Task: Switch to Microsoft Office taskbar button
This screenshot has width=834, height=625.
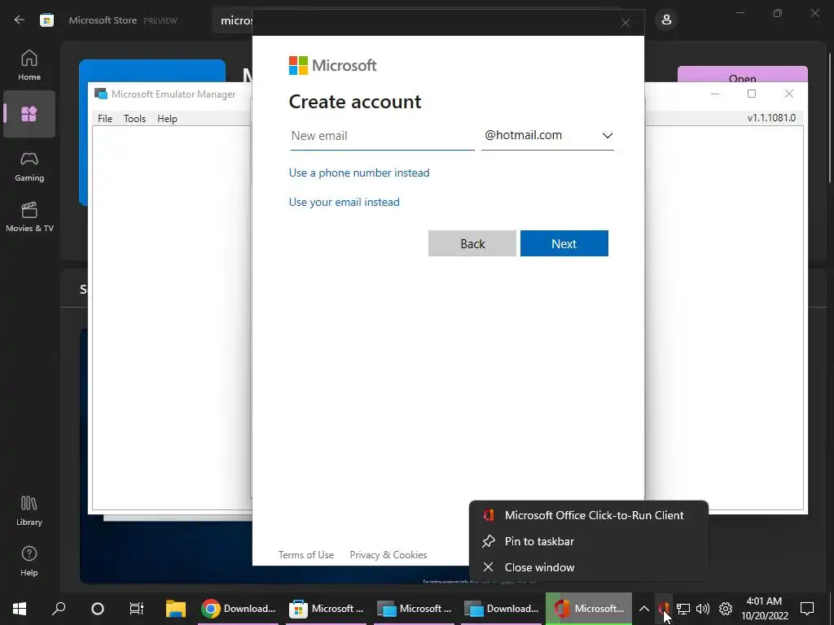Action: (589, 609)
